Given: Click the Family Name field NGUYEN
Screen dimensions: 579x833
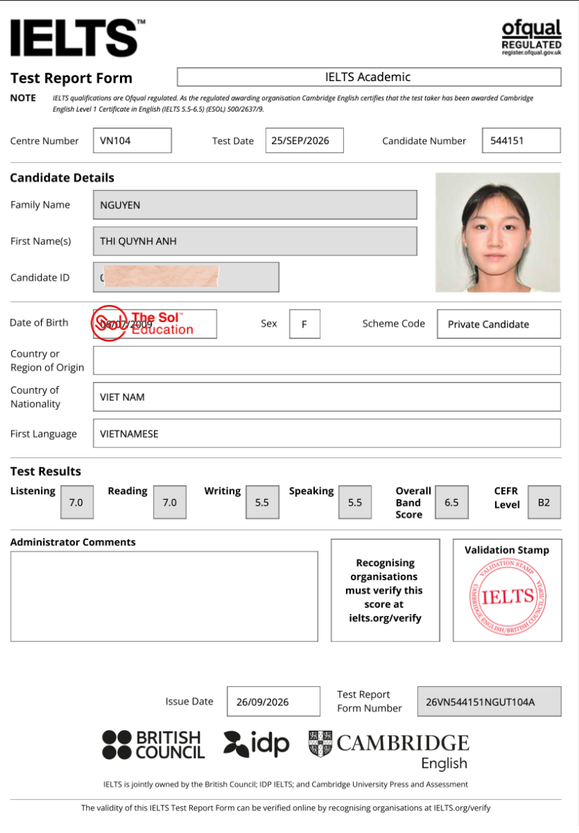Looking at the screenshot, I should point(255,205).
